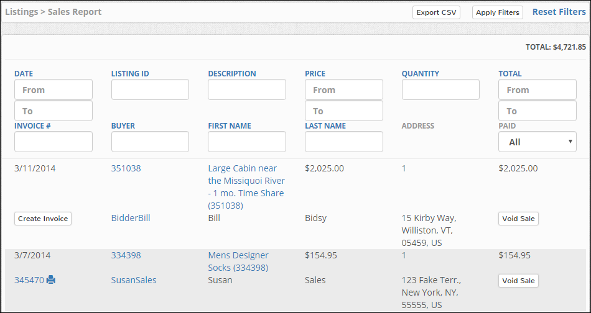
Task: Open listing ID 334398
Action: 126,255
